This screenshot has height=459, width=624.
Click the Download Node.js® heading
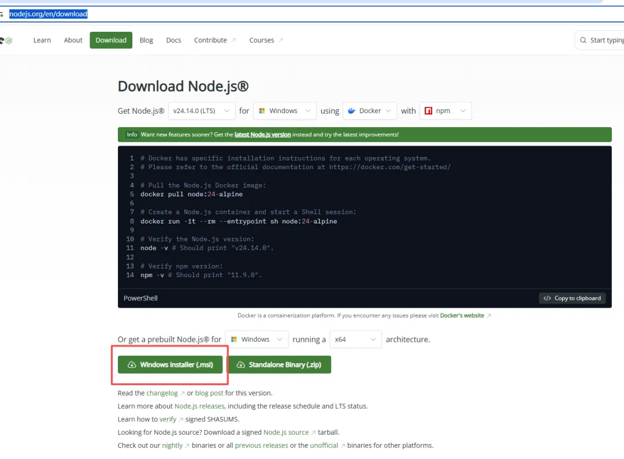(x=183, y=86)
